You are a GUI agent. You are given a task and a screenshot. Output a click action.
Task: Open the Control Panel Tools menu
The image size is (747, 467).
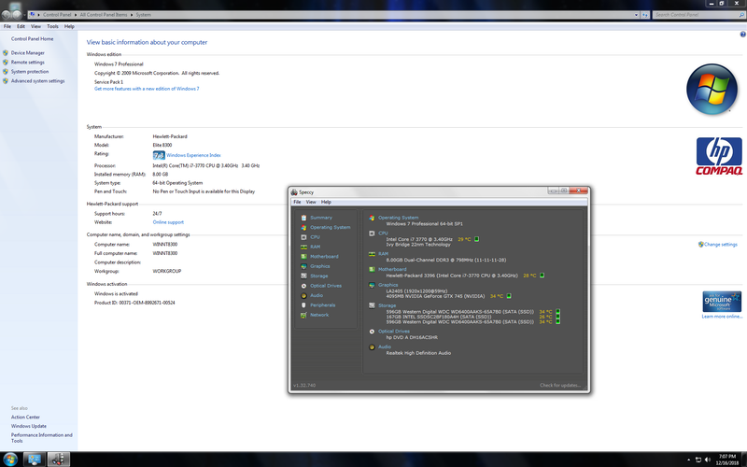(x=52, y=27)
